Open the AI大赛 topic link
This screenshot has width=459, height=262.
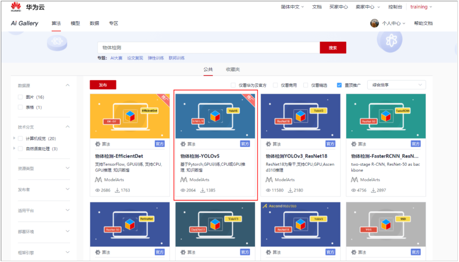(x=116, y=58)
